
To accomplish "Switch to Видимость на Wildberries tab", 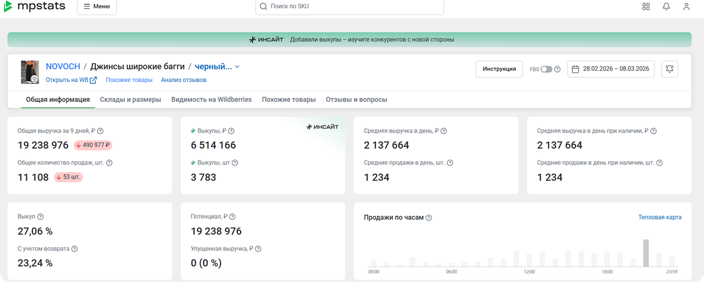I will click(x=211, y=99).
